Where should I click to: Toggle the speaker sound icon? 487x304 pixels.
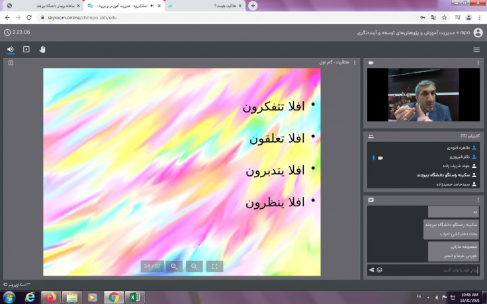point(10,49)
